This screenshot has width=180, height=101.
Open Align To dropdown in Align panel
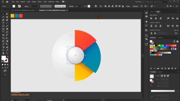tap(176, 33)
